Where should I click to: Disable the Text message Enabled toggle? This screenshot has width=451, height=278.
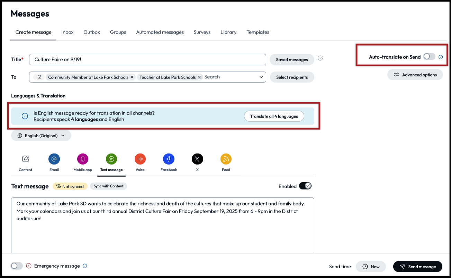pyautogui.click(x=305, y=186)
